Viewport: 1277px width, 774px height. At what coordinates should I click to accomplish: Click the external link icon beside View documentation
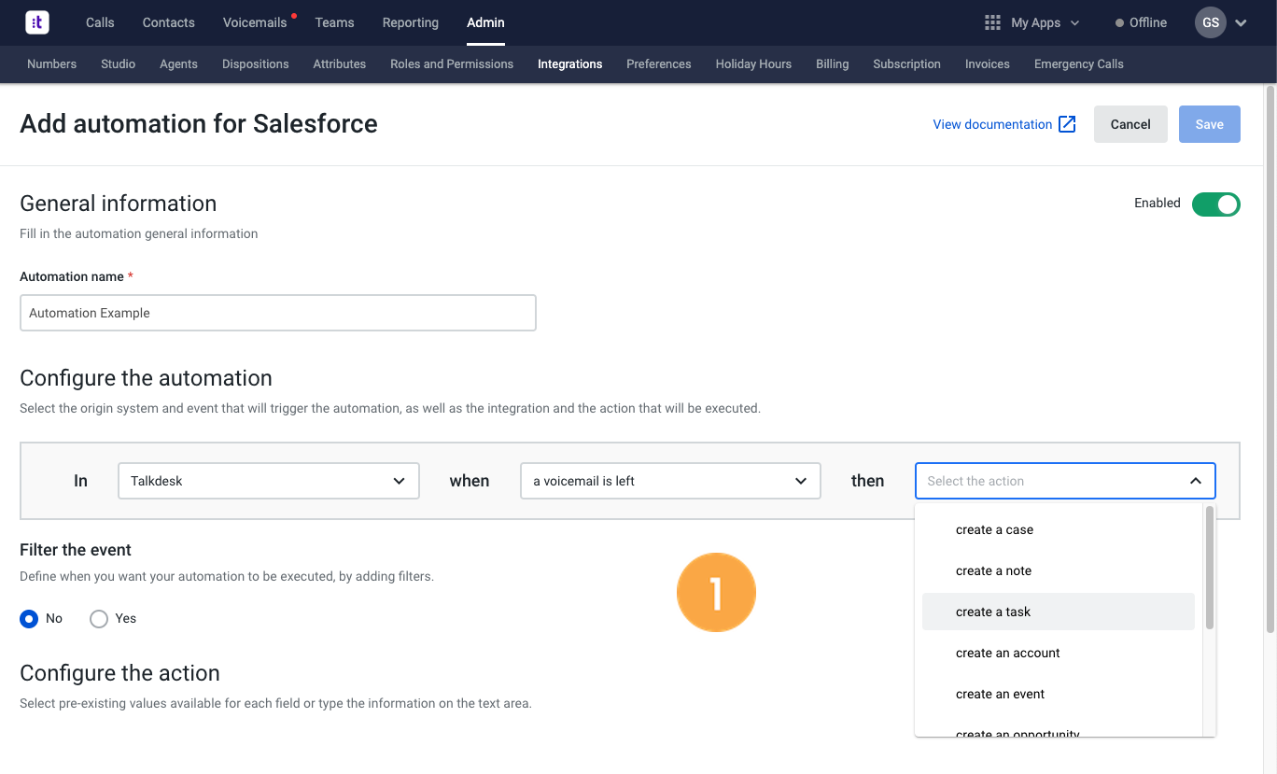click(x=1067, y=124)
